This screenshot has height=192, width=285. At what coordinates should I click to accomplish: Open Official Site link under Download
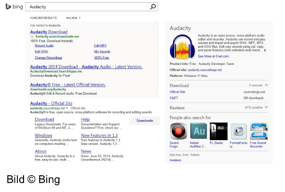(177, 92)
